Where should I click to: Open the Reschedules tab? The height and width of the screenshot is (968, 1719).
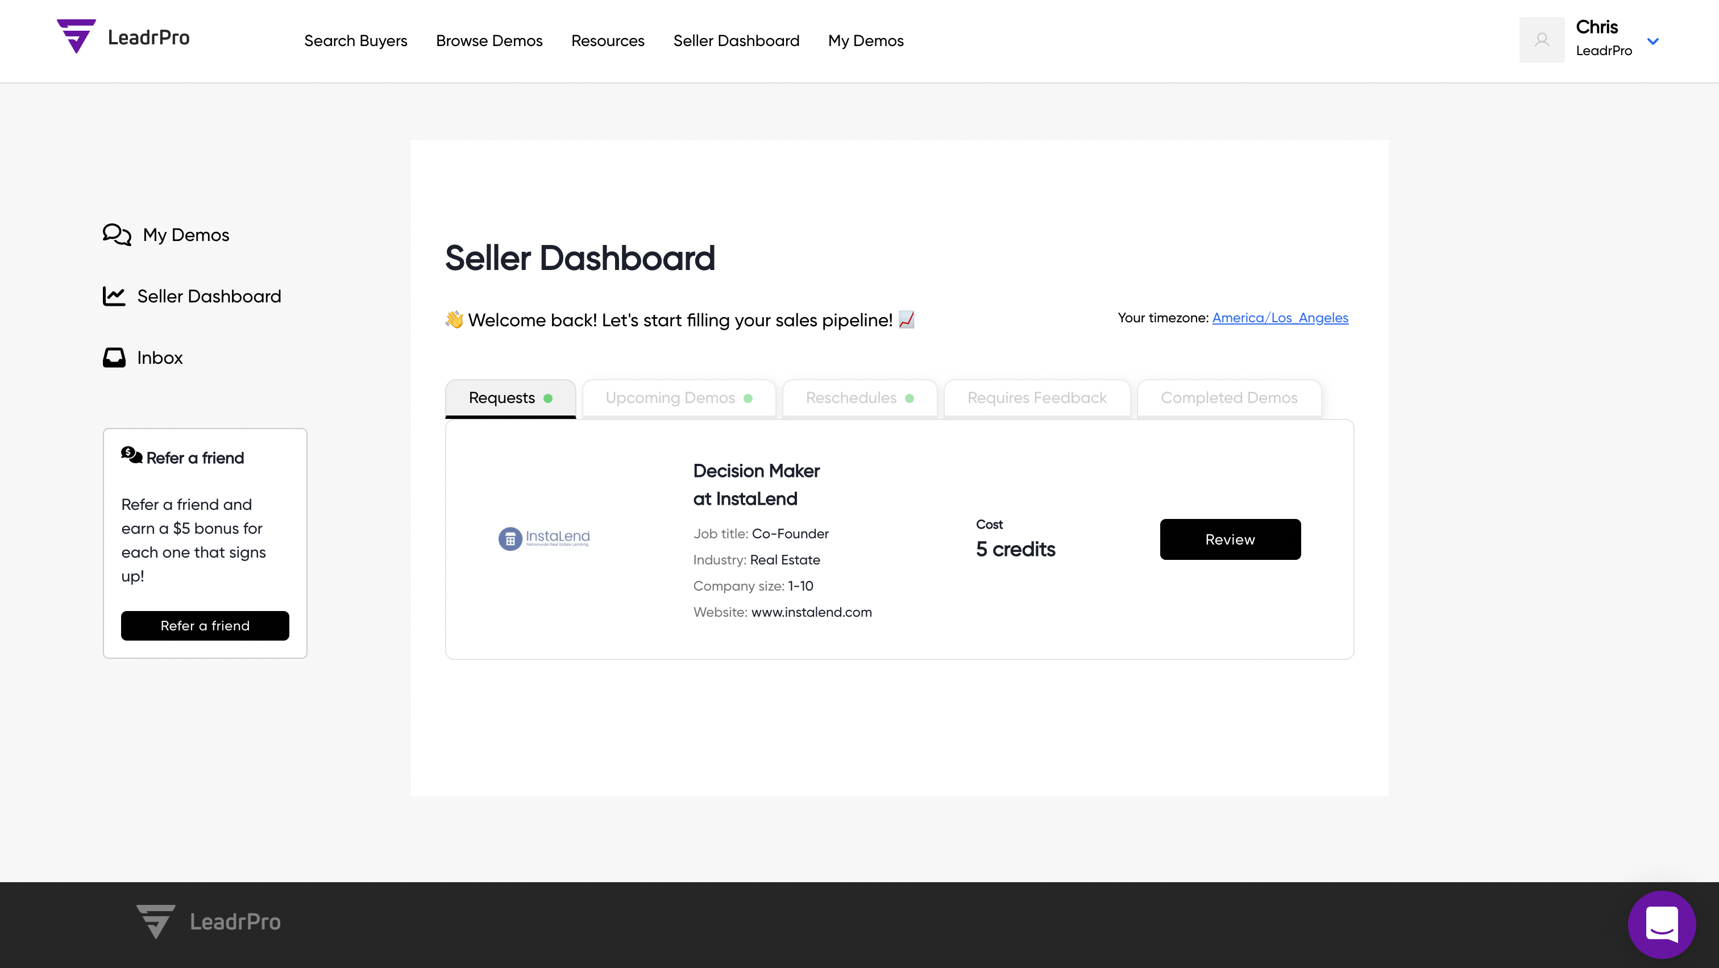point(859,398)
